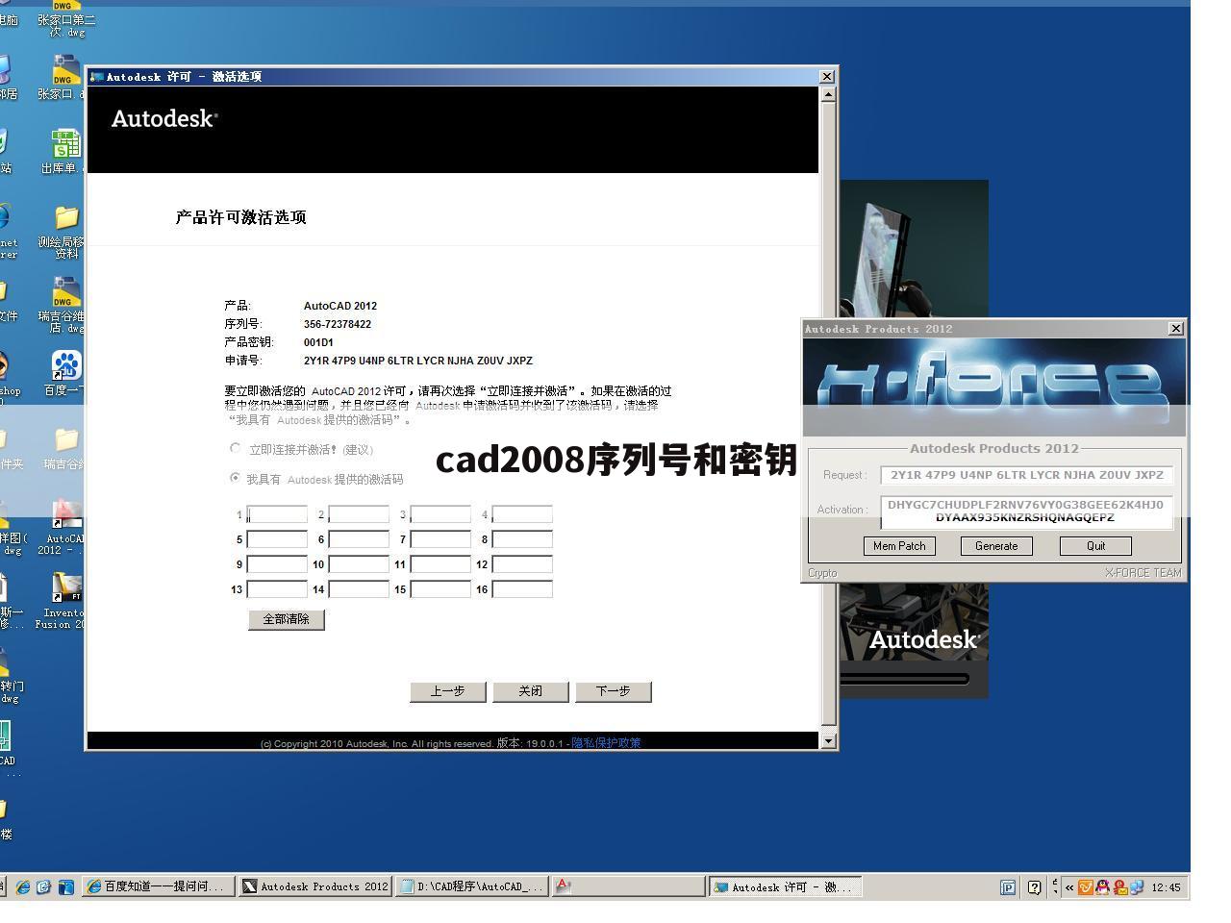This screenshot has width=1231, height=923.
Task: Switch to 百度知道 taskbar window
Action: click(159, 886)
